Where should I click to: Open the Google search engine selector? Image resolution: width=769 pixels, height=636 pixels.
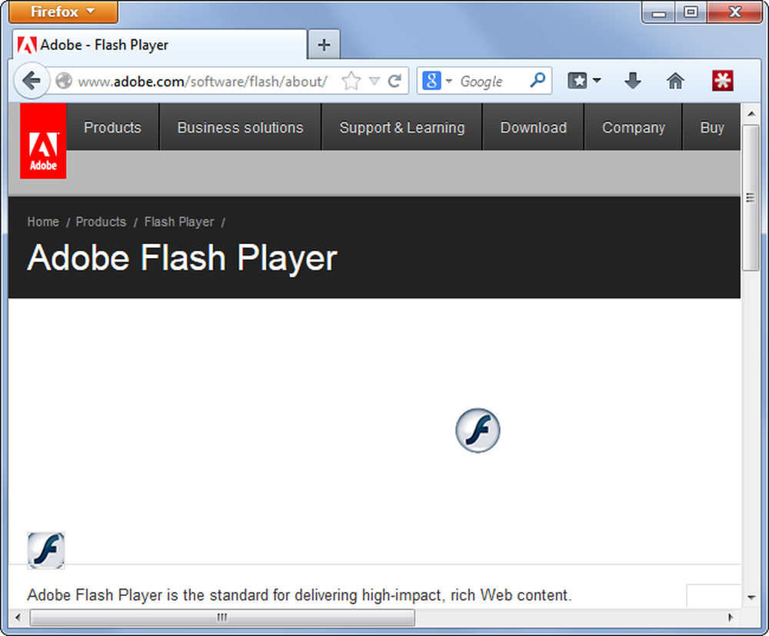pyautogui.click(x=437, y=81)
